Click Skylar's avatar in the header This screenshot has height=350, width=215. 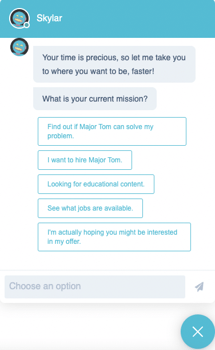(x=19, y=18)
